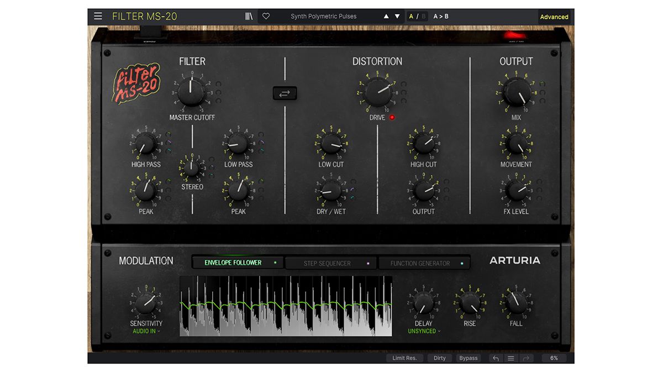Click the FX Level knob
Screen dimensions: 663x373
tap(516, 191)
